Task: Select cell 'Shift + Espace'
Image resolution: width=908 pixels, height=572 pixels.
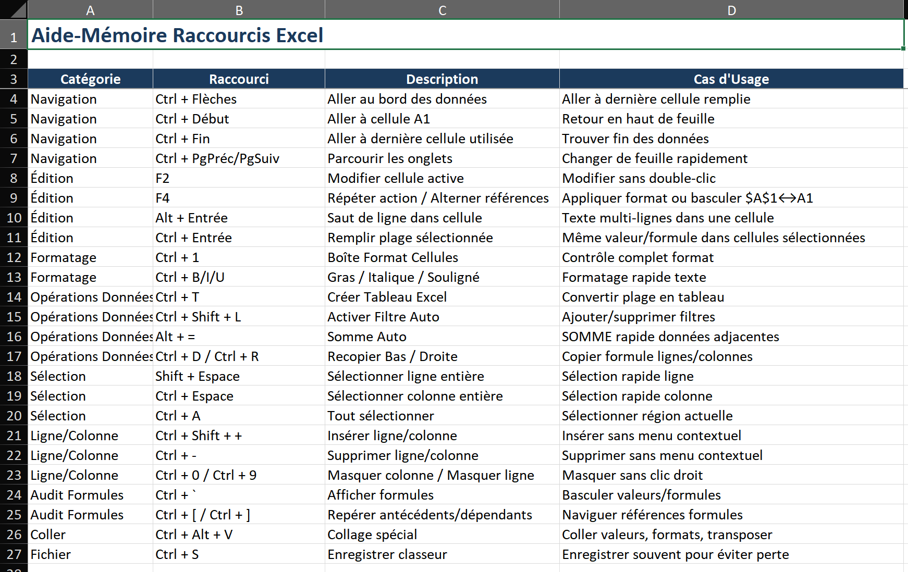Action: [x=239, y=376]
